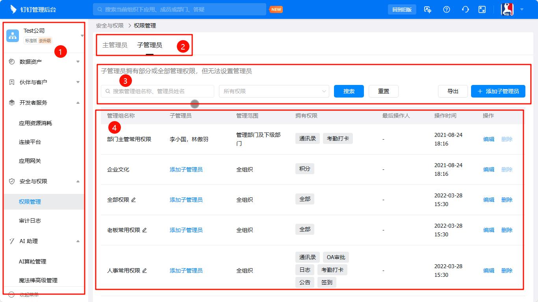Switch to the 主管理员 tab
Screen dimensions: 538x302
114,45
